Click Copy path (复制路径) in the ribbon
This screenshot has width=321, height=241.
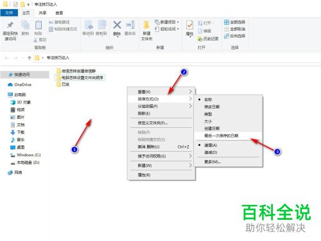pyautogui.click(x=59, y=22)
